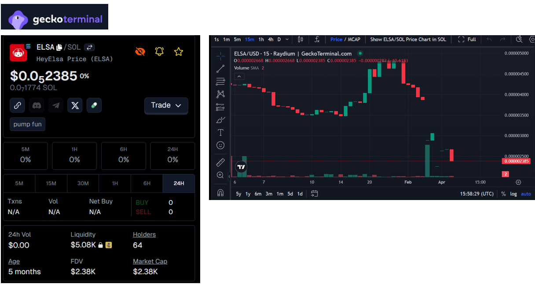
Task: Select the 30M stats tab
Action: pos(83,183)
